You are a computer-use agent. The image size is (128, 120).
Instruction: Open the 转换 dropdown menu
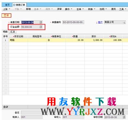pyautogui.click(x=92, y=9)
